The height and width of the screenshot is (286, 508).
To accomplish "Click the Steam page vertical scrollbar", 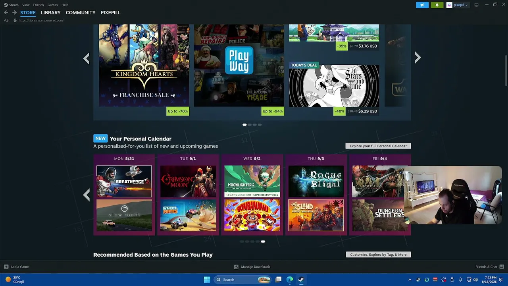I will pos(506,70).
